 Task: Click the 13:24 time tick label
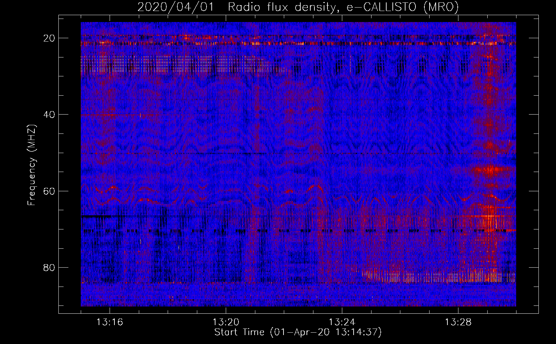(x=342, y=322)
